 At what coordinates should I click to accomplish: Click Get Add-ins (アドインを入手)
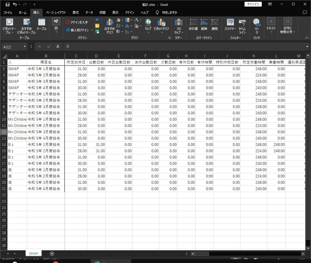click(77, 22)
